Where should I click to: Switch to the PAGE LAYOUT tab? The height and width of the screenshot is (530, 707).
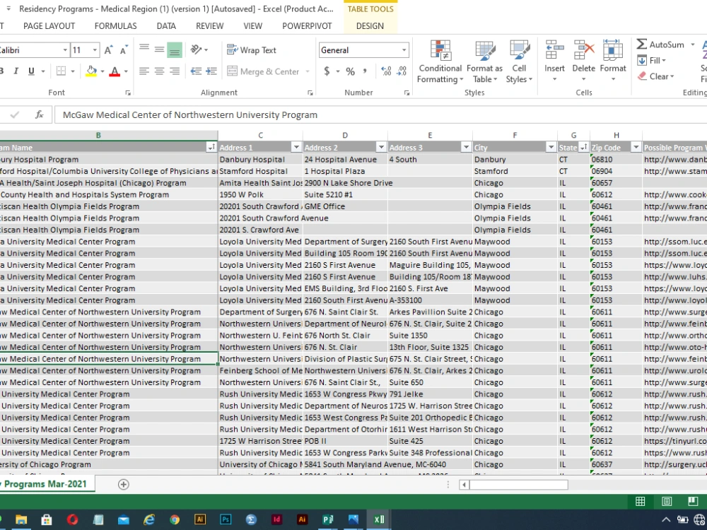pos(49,26)
